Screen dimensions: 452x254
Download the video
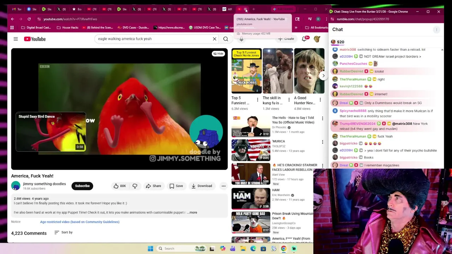point(202,186)
